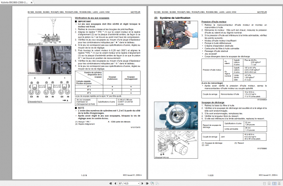Click the 'MOTEUR' header on the left page

click(135, 12)
